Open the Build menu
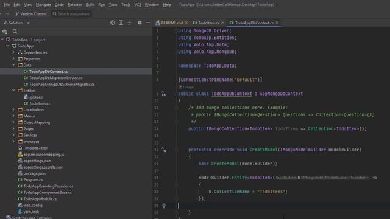Image resolution: width=390 pixels, height=219 pixels. point(90,5)
